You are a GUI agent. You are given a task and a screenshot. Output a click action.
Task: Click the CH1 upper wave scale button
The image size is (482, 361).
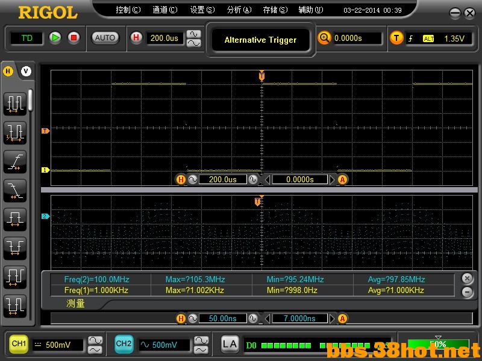pos(95,341)
